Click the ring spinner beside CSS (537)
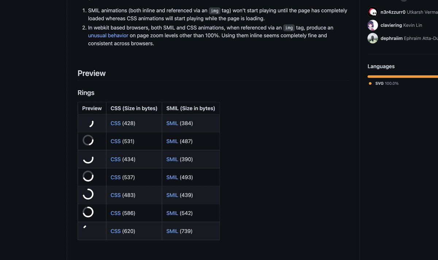This screenshot has width=438, height=260. coord(88,177)
